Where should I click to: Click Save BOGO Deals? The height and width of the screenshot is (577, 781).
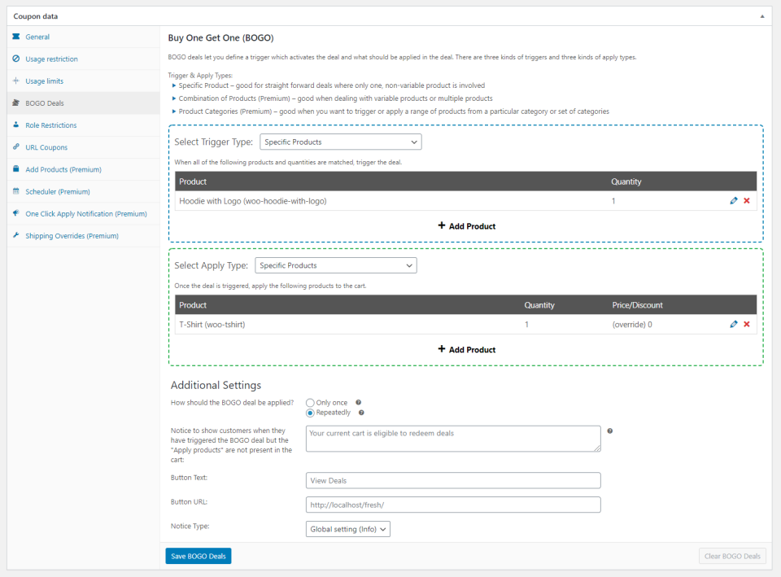(x=198, y=556)
